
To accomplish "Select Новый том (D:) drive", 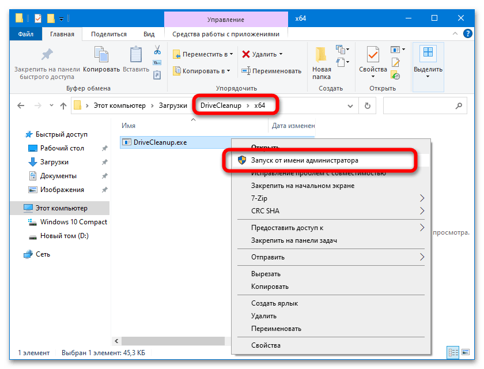I will (x=64, y=236).
